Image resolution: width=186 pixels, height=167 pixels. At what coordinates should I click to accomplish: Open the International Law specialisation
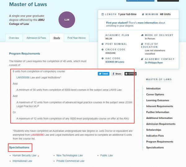pyautogui.click(x=22, y=161)
